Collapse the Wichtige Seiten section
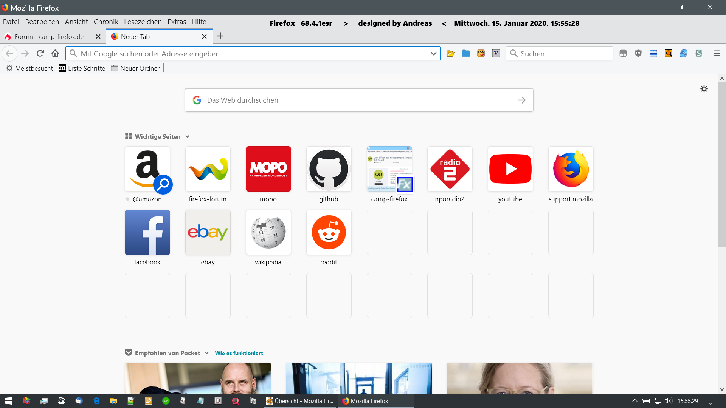Screen dimensions: 726x408 click(x=187, y=137)
